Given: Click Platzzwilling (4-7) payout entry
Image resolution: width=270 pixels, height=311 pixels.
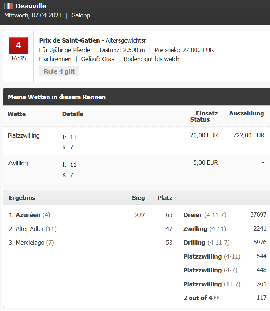Looking at the screenshot, I should point(225,270).
